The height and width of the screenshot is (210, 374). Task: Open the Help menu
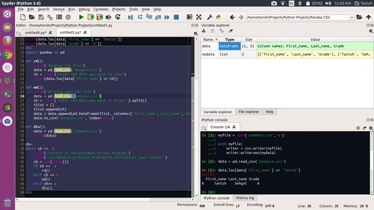tap(157, 9)
